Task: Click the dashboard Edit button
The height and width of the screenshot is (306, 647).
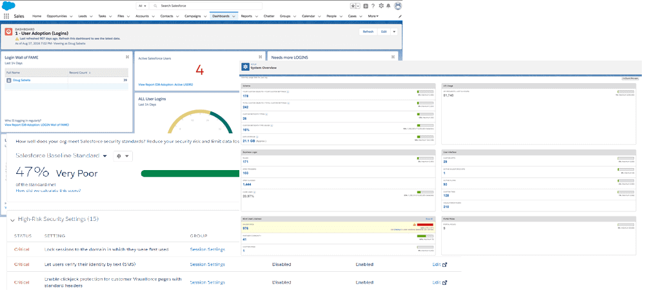Action: pos(384,32)
